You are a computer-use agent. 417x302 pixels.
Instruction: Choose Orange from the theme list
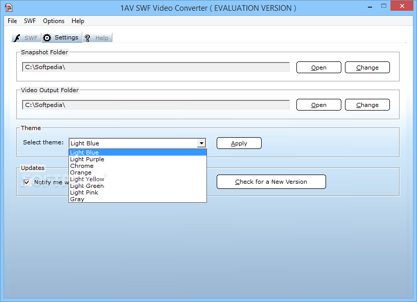(137, 172)
